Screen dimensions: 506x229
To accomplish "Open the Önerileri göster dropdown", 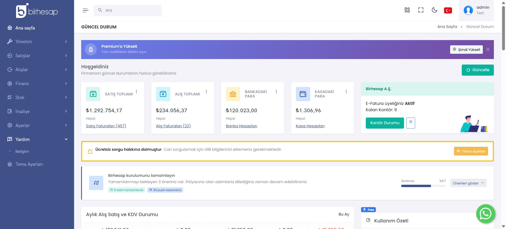I will [468, 183].
